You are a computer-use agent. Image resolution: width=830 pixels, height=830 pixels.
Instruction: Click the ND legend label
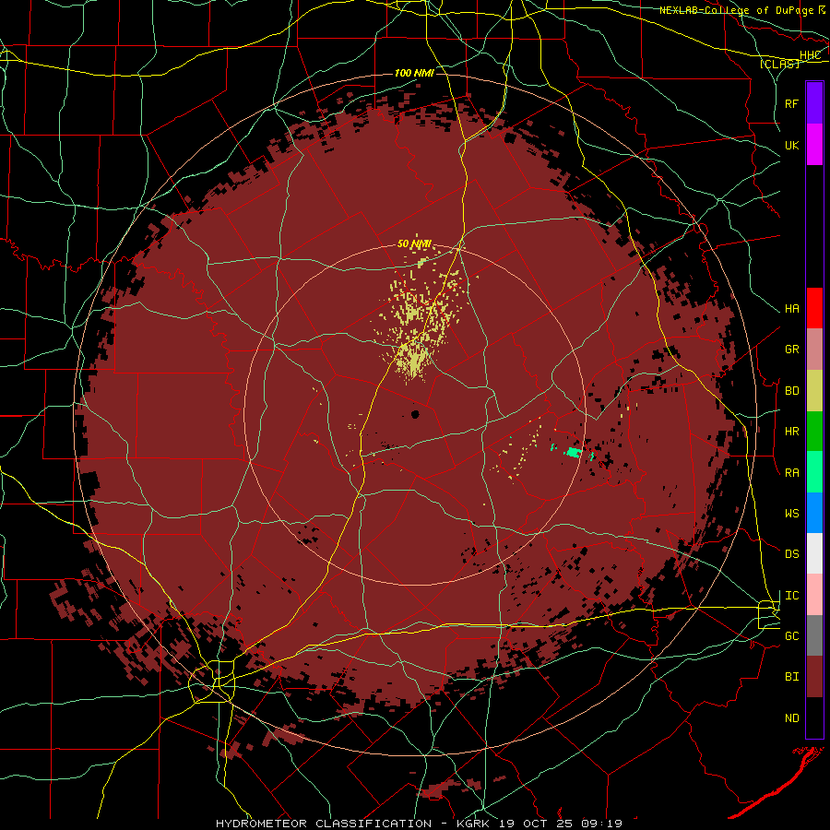pyautogui.click(x=791, y=718)
